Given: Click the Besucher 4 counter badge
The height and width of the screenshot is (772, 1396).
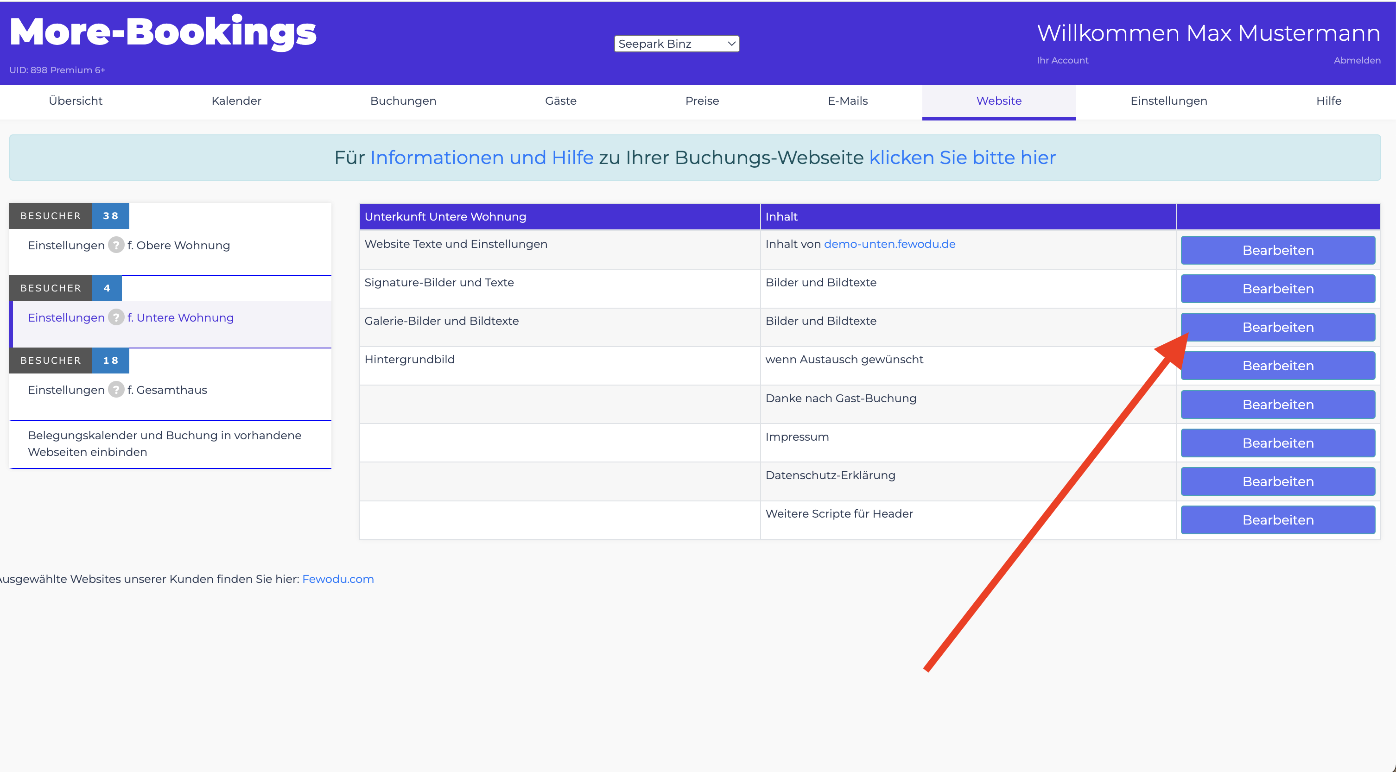Looking at the screenshot, I should [65, 288].
